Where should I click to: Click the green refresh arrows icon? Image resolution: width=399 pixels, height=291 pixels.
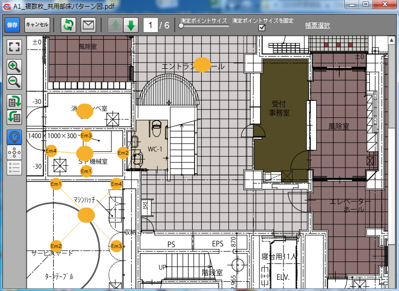click(68, 24)
